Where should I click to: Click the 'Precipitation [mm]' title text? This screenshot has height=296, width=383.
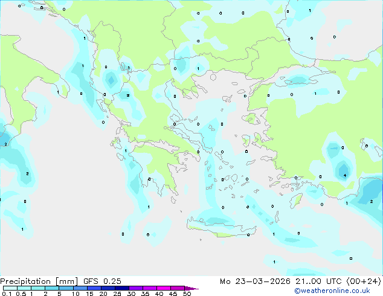pyautogui.click(x=39, y=282)
